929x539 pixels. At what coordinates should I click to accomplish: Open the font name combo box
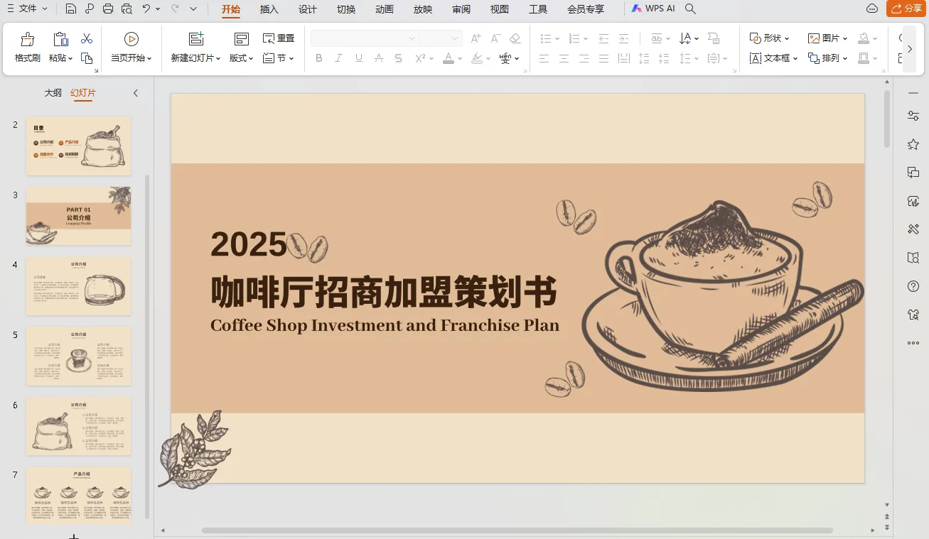(x=365, y=38)
